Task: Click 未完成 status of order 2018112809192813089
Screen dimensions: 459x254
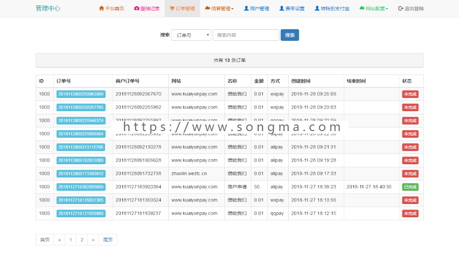Action: pos(410,160)
